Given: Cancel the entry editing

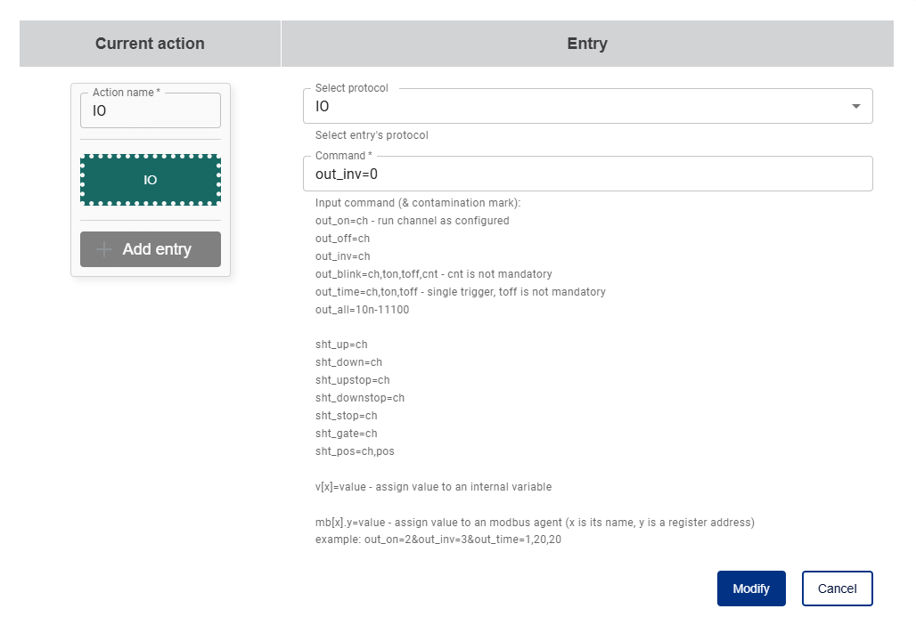Looking at the screenshot, I should 837,588.
